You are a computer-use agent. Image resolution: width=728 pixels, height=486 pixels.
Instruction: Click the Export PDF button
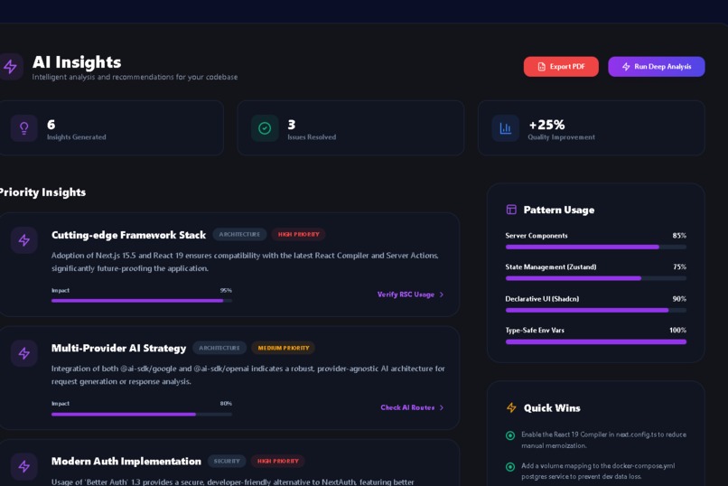561,67
